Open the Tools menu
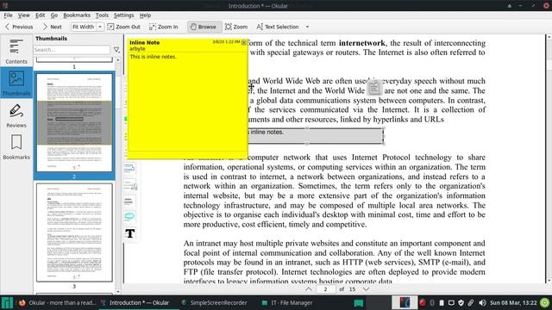This screenshot has width=552, height=310. (x=102, y=15)
